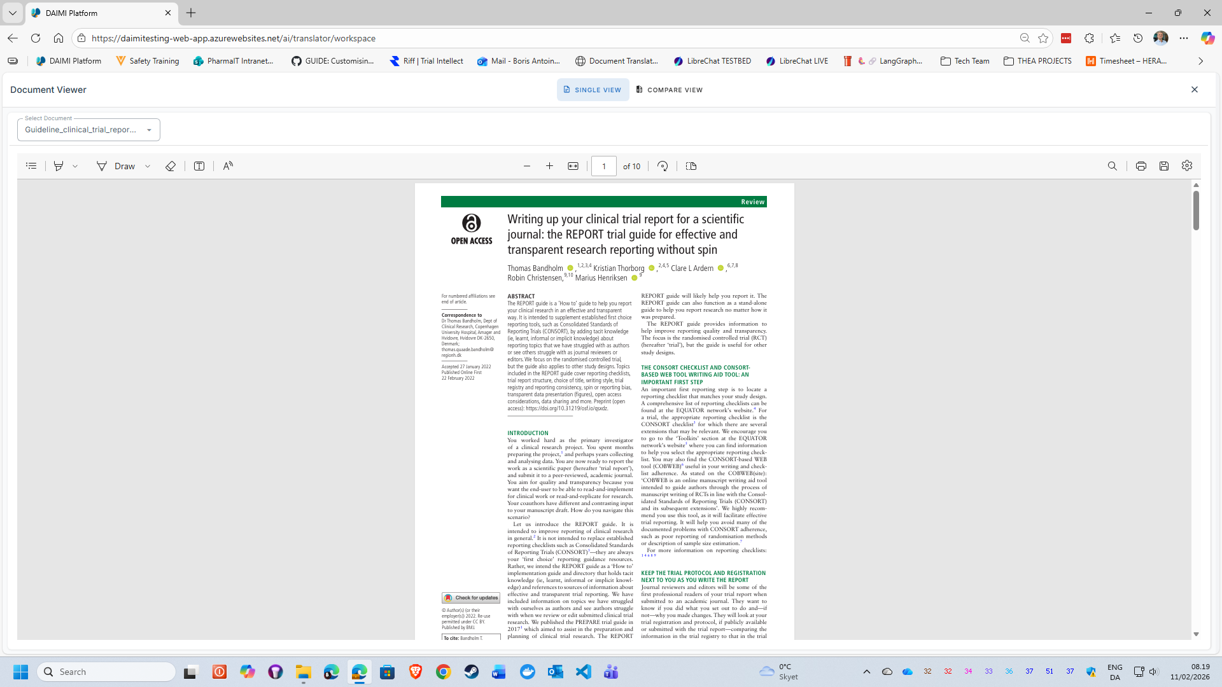Open the document outline panel
The height and width of the screenshot is (687, 1222).
point(31,166)
